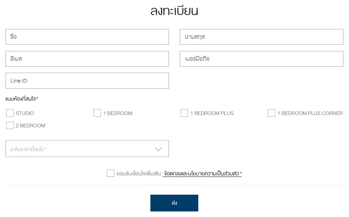Accept terms with the ยอมรับเงื่อนไขเพิ่มเติม checkbox
The height and width of the screenshot is (217, 349).
coord(111,173)
